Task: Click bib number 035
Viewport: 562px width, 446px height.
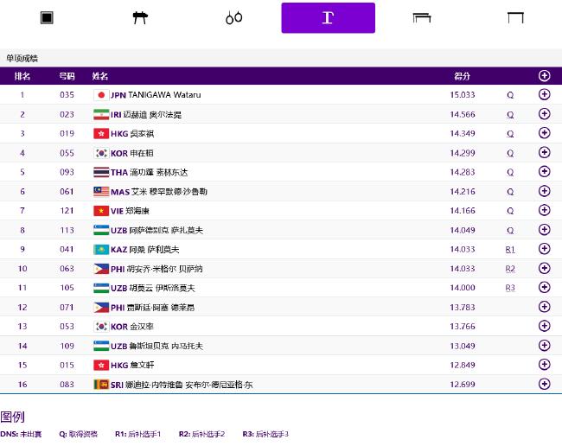Action: (67, 95)
